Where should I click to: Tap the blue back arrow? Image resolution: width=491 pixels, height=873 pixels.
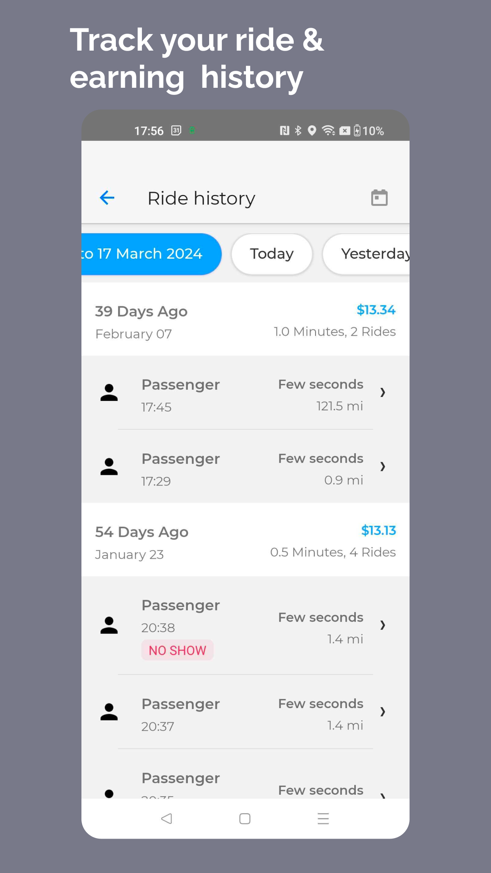tap(107, 198)
